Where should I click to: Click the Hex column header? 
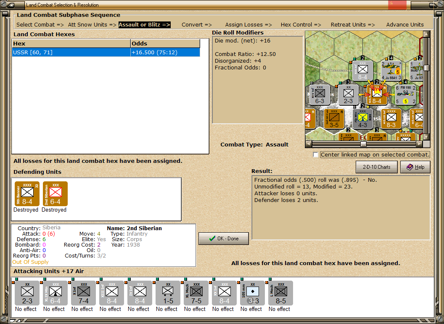point(71,44)
